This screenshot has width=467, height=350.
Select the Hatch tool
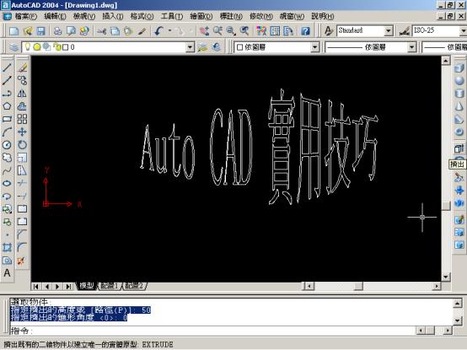click(x=7, y=247)
